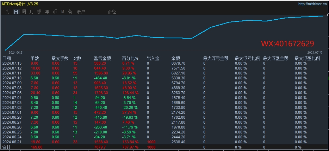Viewport: 329px width, 151px height.
Task: Click the chart start date 2024.06.21
Action: point(16,52)
